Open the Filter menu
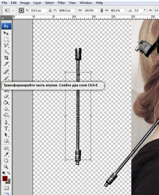The height and width of the screenshot is (195, 159). (61, 3)
